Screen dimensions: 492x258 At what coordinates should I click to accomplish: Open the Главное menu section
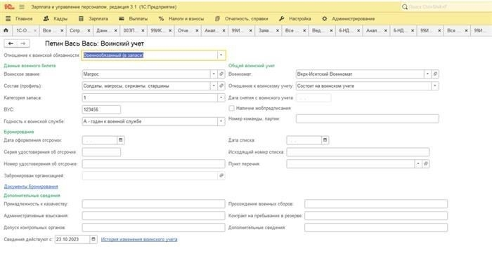click(x=19, y=19)
